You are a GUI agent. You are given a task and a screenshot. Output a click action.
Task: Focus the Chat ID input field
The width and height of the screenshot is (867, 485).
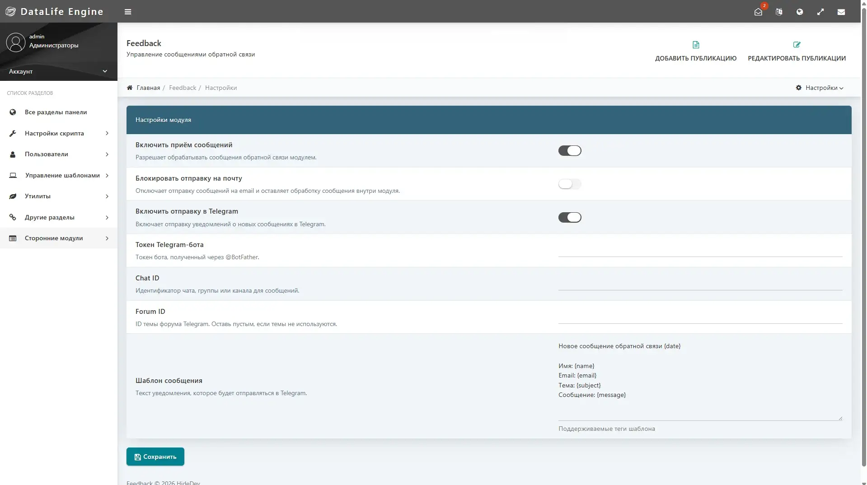(700, 283)
